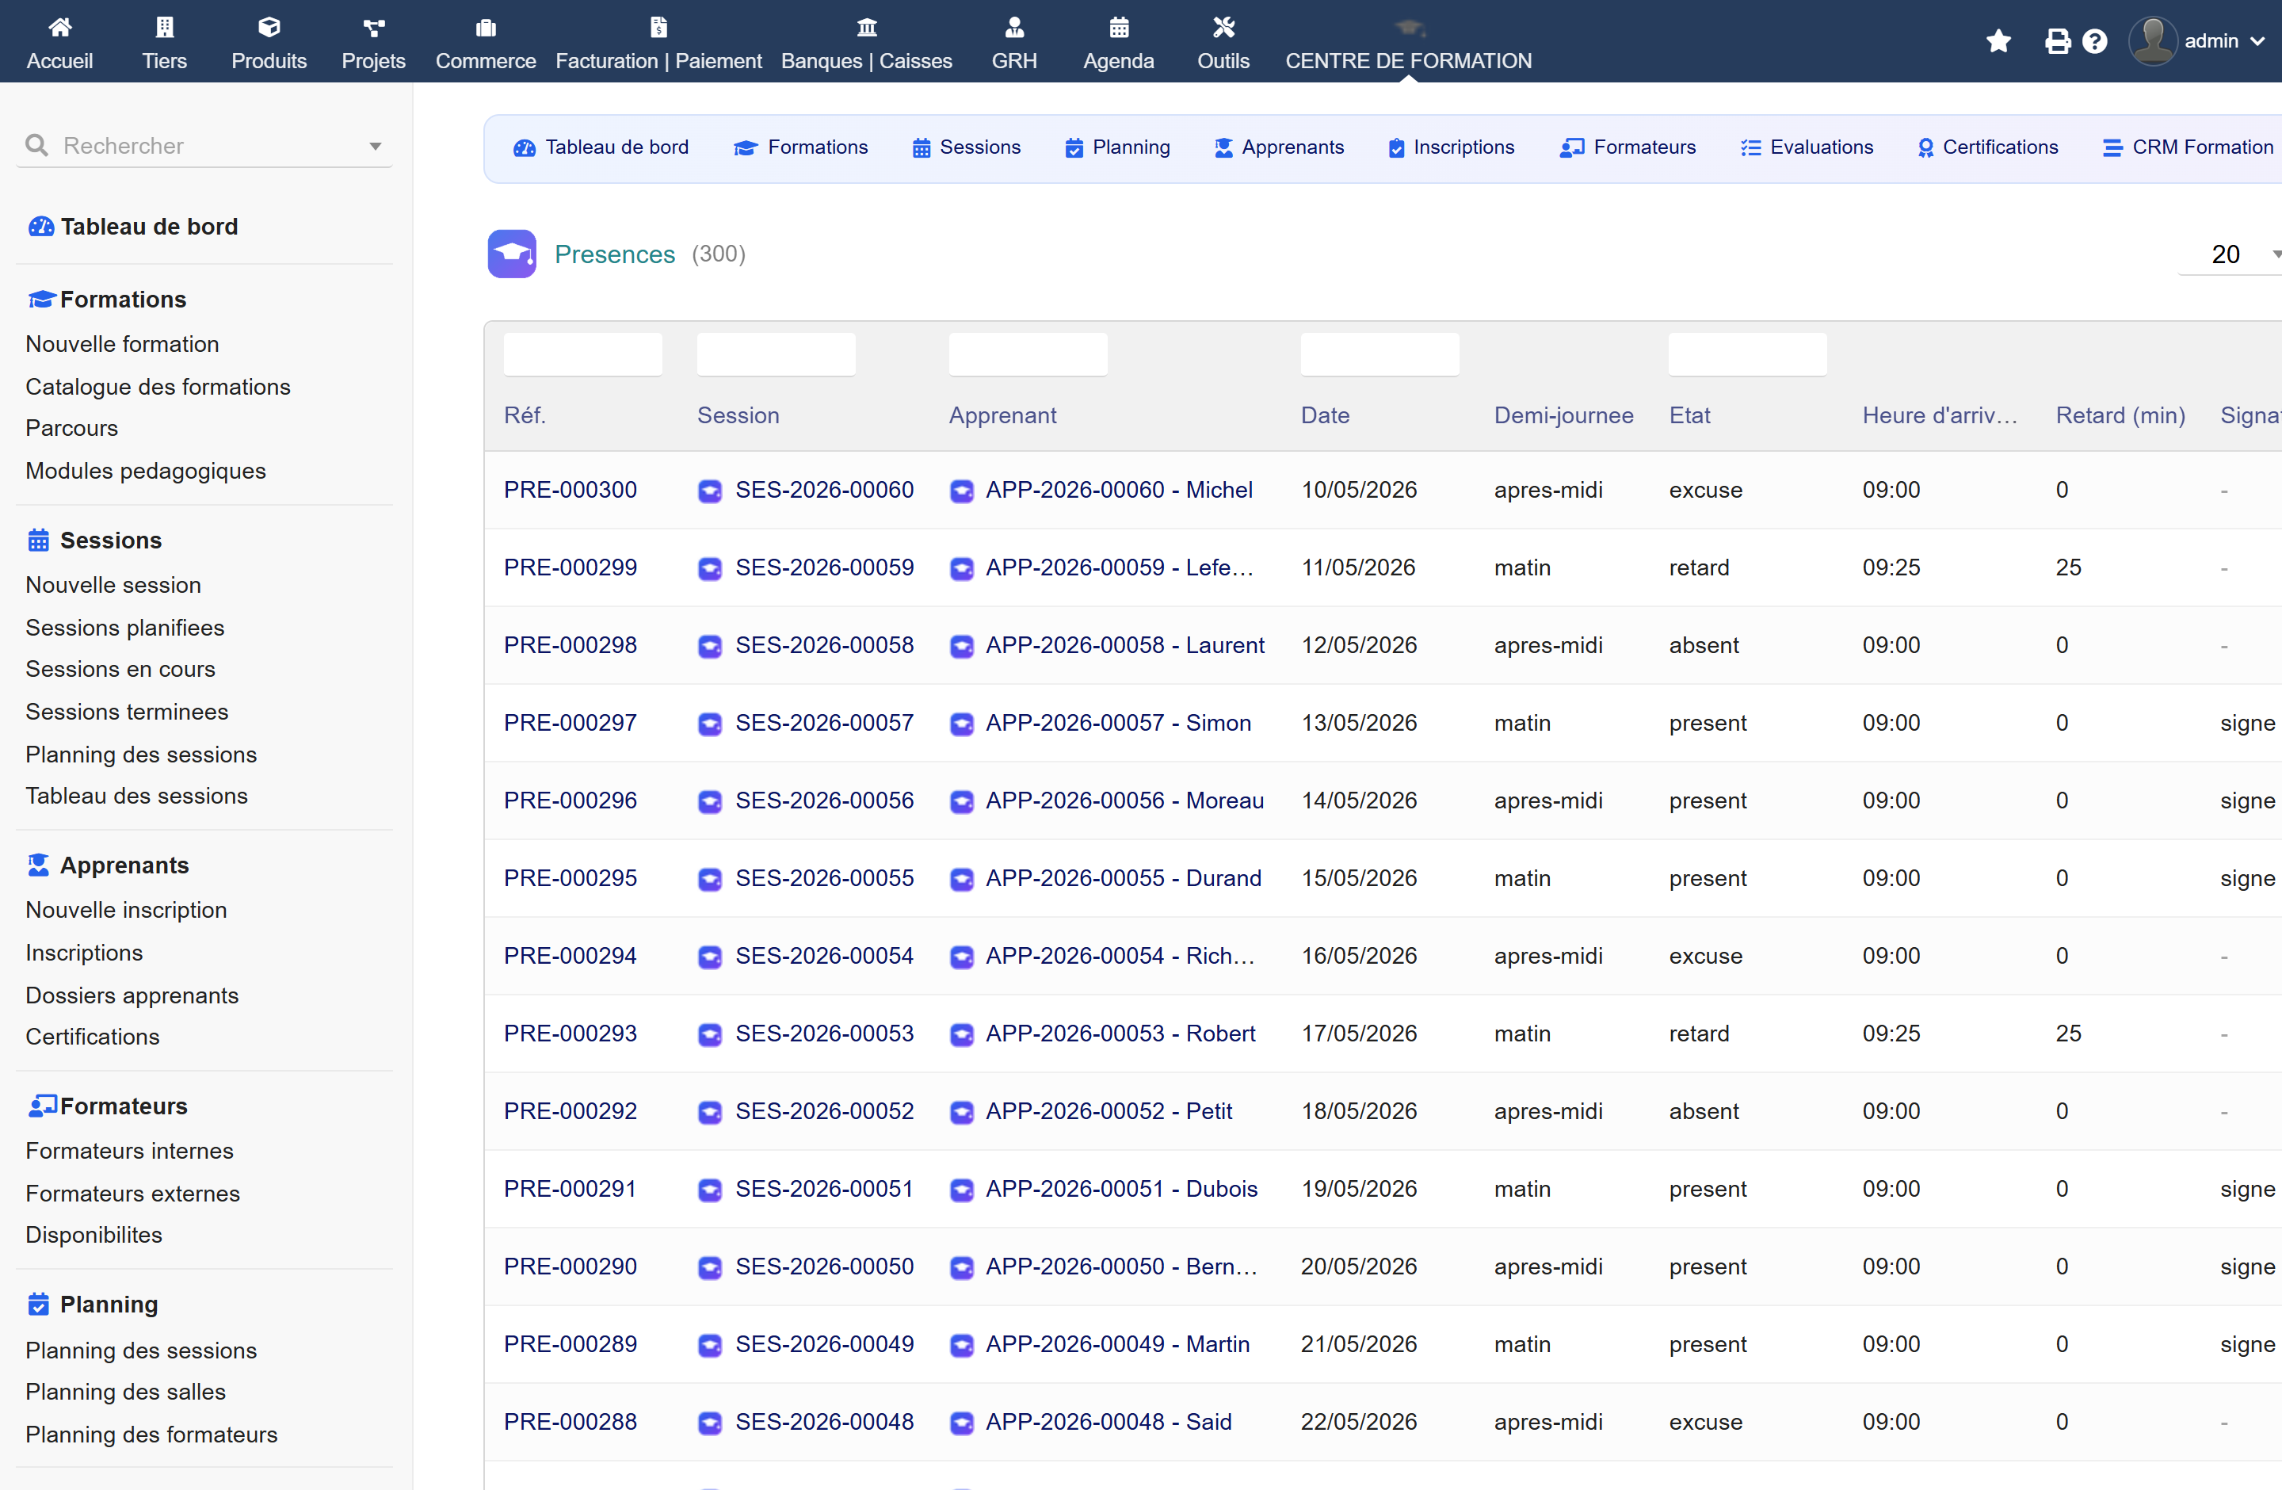Open learner APP-2026-00056 - Moreau

[1124, 800]
